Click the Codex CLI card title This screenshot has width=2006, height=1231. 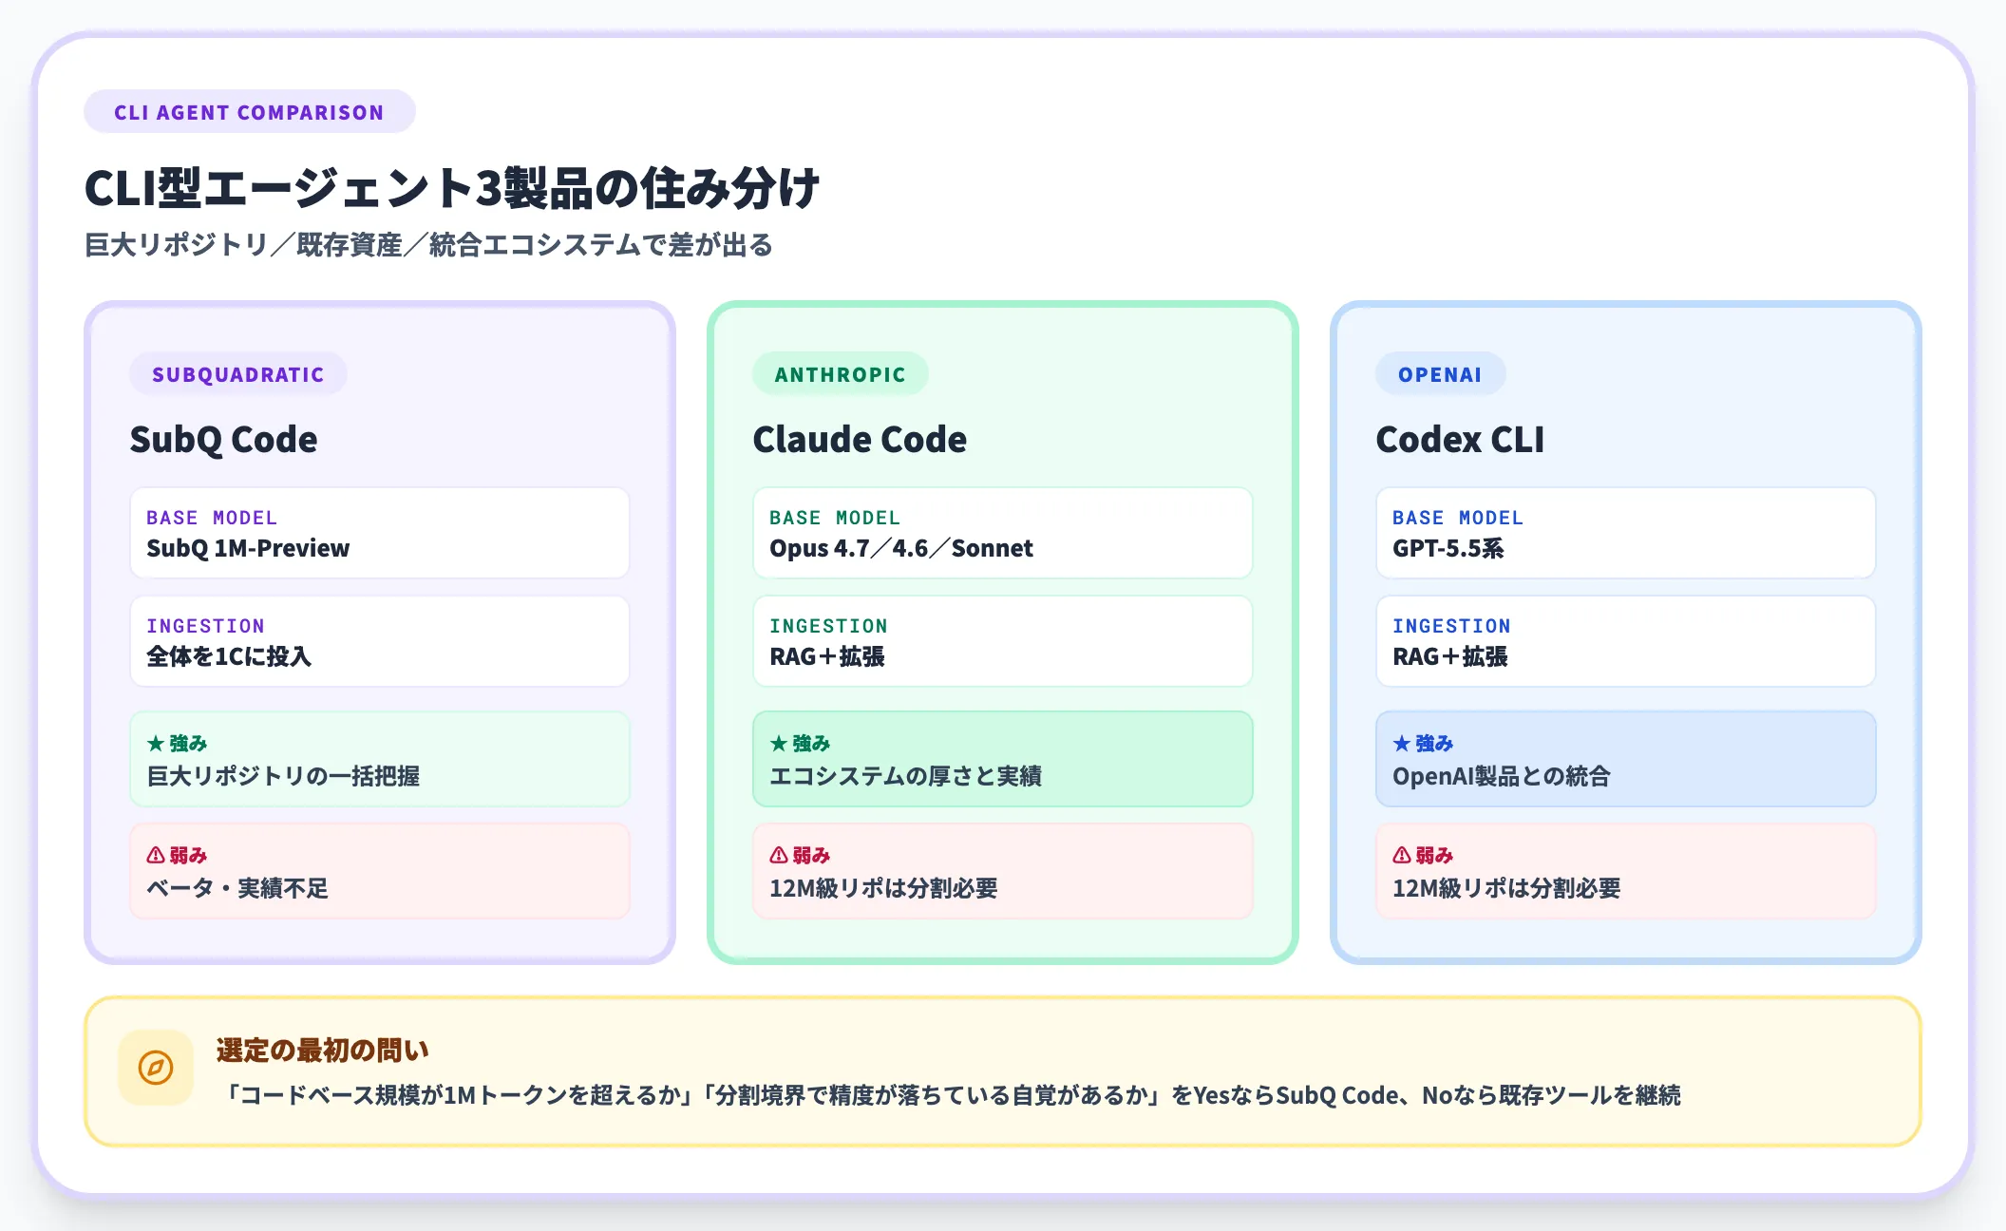[x=1460, y=440]
